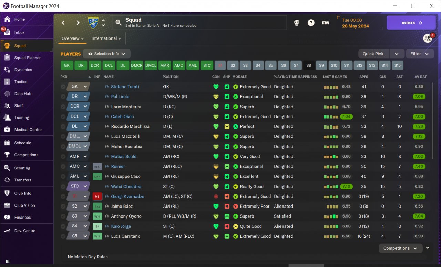Image resolution: width=441 pixels, height=267 pixels.
Task: Click Matías Soulé's last 5 games form bar
Action: pos(331,157)
